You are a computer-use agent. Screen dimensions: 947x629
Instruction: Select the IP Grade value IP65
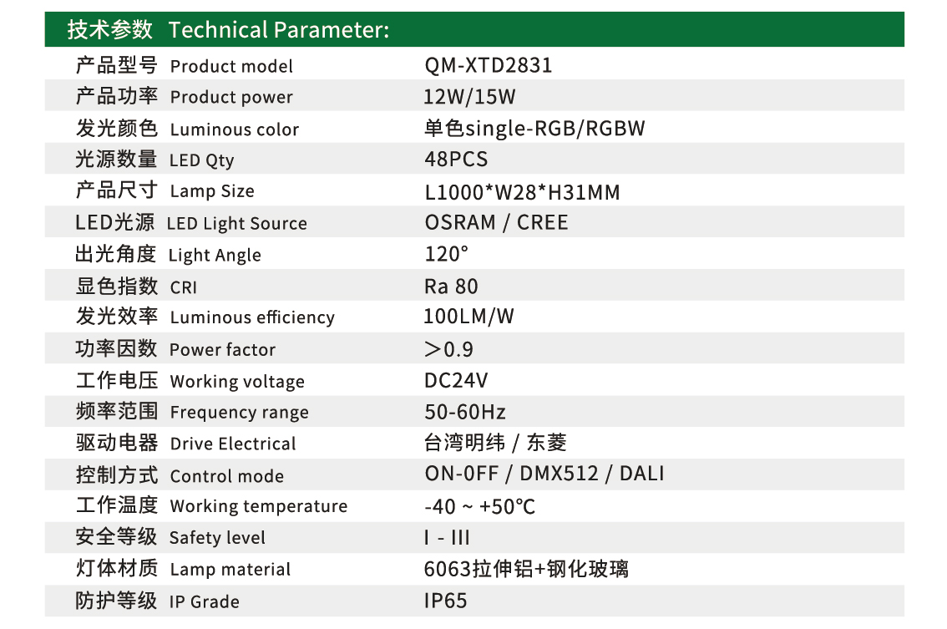445,601
